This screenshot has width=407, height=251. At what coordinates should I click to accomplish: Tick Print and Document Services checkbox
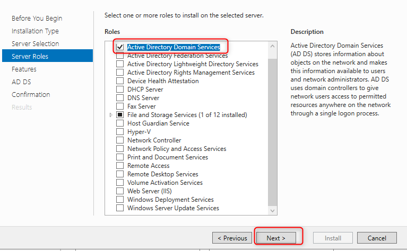click(x=120, y=157)
